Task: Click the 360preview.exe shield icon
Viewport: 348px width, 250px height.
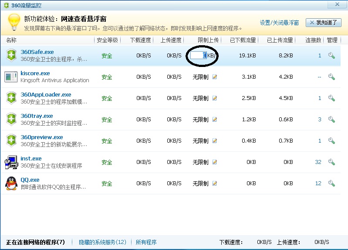Action: (x=11, y=140)
